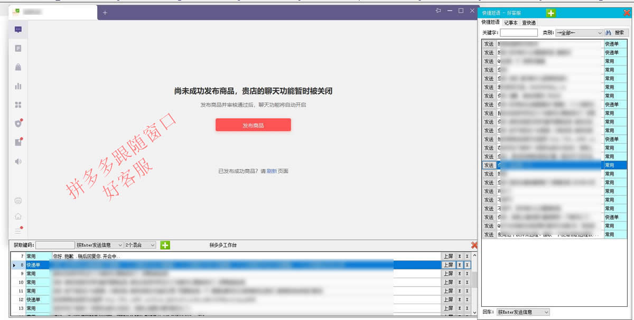
Task: Click the red 发布商品 button
Action: (x=253, y=125)
